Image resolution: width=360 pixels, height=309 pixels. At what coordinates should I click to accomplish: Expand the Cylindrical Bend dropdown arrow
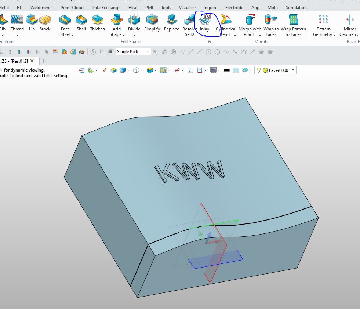235,35
